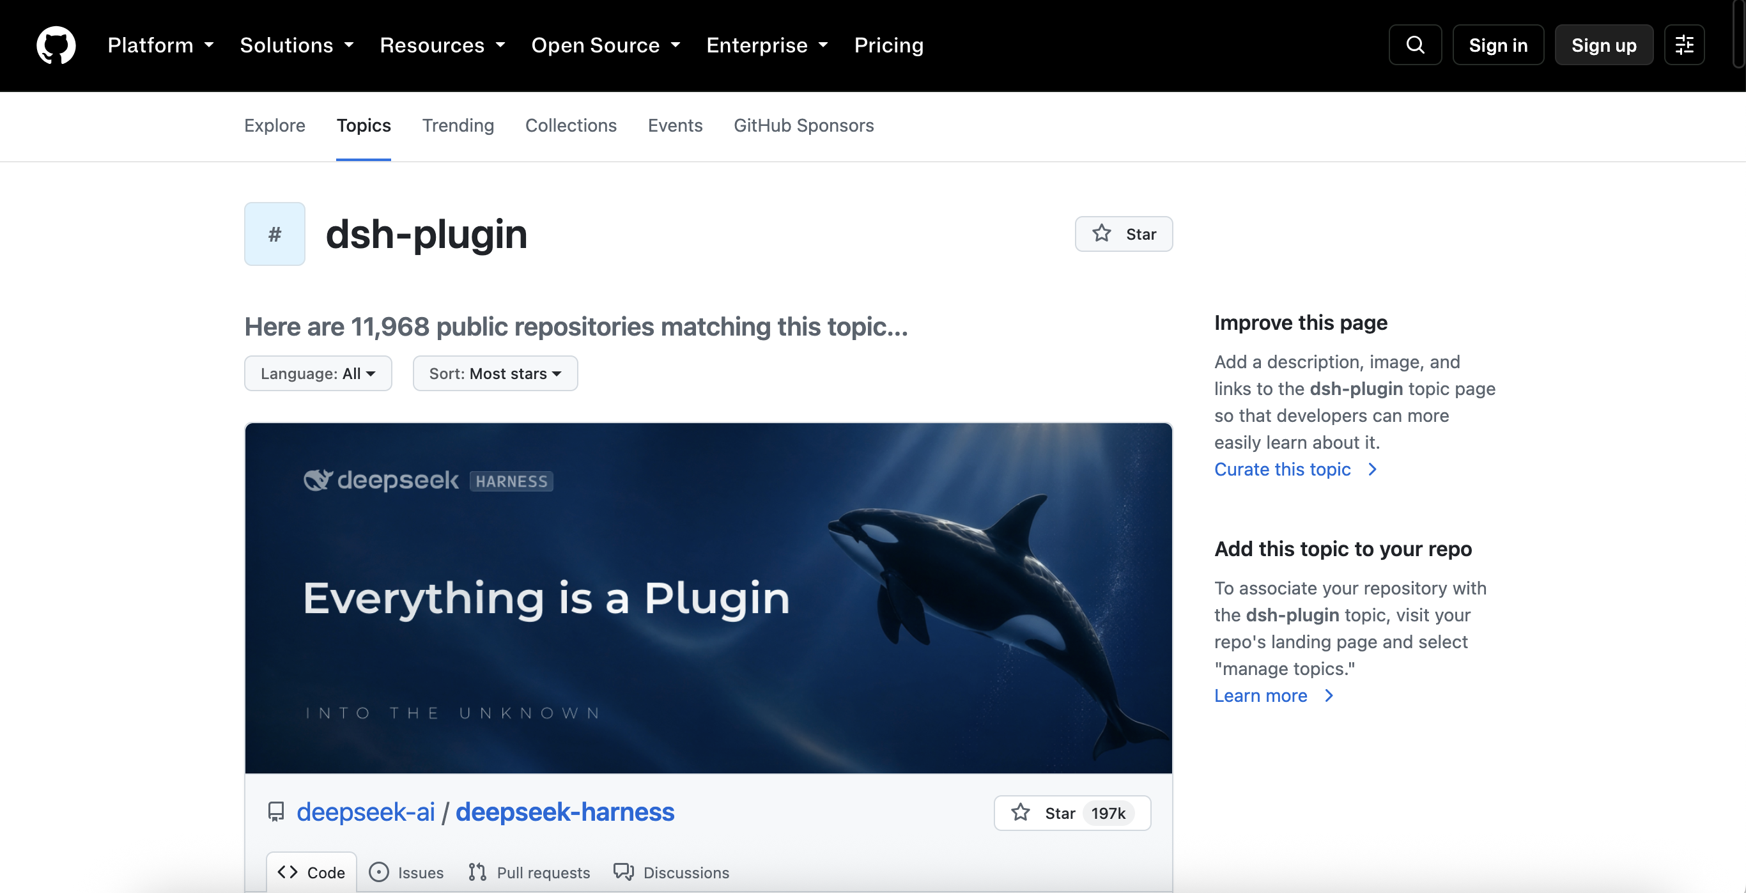Open the Sort: Most stars dropdown
This screenshot has height=893, width=1746.
[x=495, y=373]
